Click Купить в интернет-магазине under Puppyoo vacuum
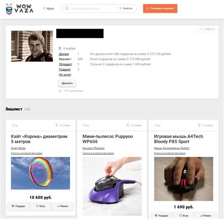The width and height of the screenshot is (224, 219). click(98, 153)
